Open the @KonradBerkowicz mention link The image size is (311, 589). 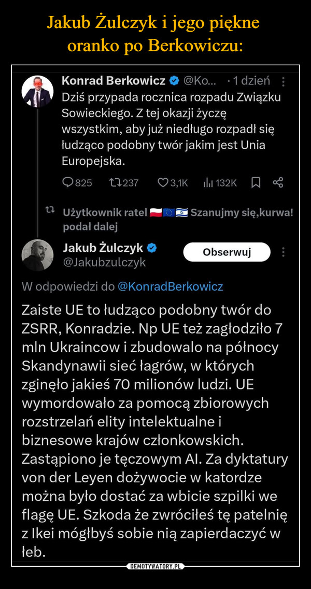pyautogui.click(x=170, y=286)
